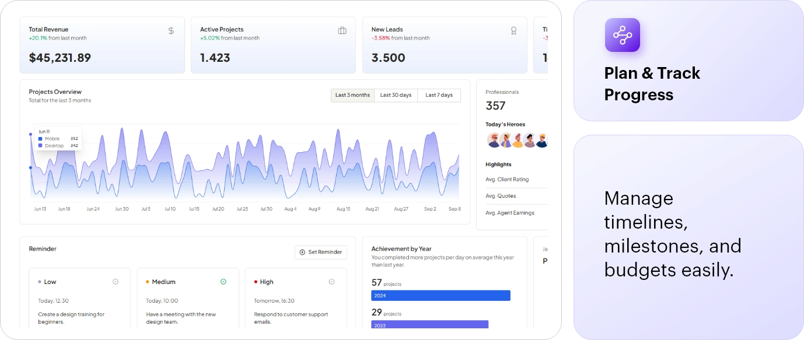Show the Last 7 days range

point(439,95)
